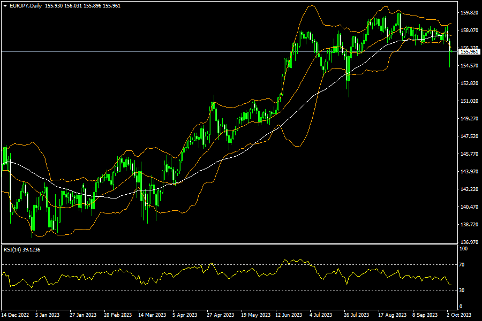Click the RSI scale value 100
This screenshot has width=482, height=321.
(463, 249)
